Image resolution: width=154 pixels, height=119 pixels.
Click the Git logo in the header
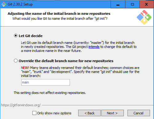pos(144,17)
